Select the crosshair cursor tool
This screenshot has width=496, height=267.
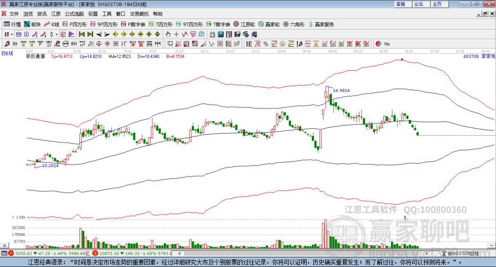[x=176, y=34]
